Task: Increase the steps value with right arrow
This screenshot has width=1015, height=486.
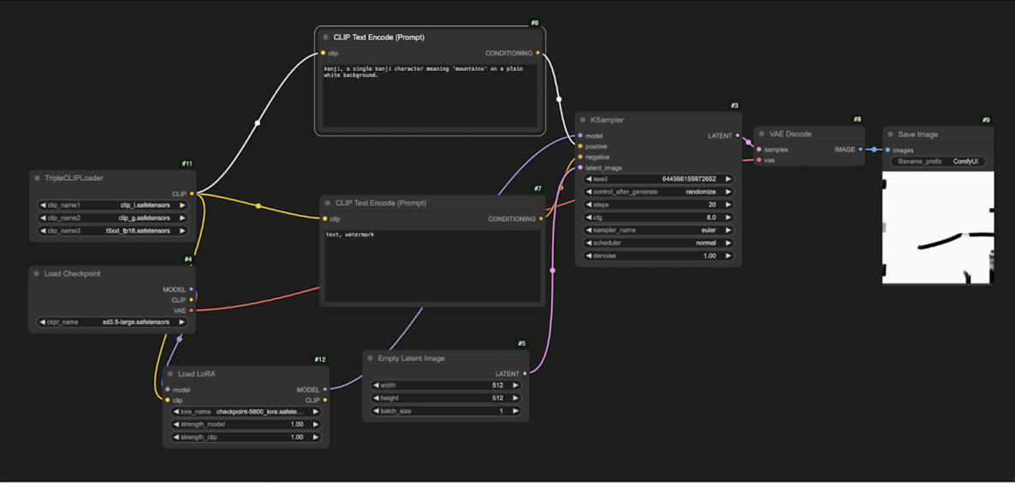Action: point(728,205)
